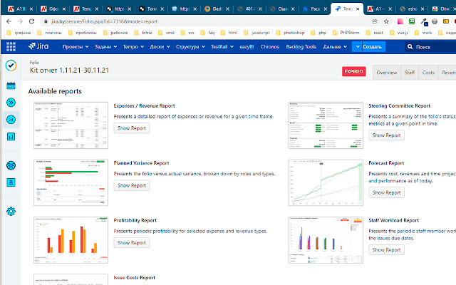This screenshot has width=456, height=285.
Task: Reload the page
Action: pyautogui.click(x=31, y=21)
